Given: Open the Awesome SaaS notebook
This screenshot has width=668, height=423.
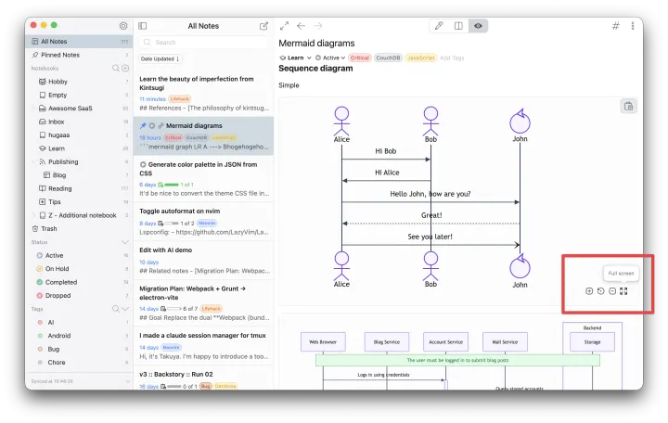Looking at the screenshot, I should pos(79,109).
